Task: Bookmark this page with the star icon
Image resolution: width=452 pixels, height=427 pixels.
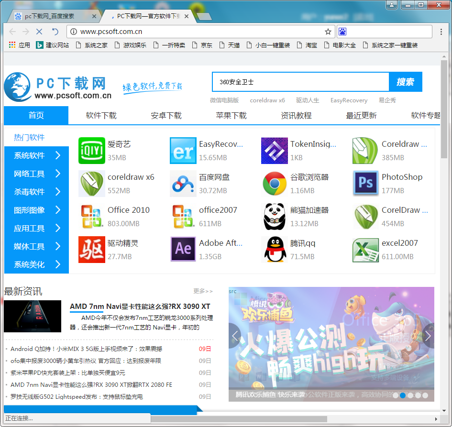Action: (x=328, y=32)
